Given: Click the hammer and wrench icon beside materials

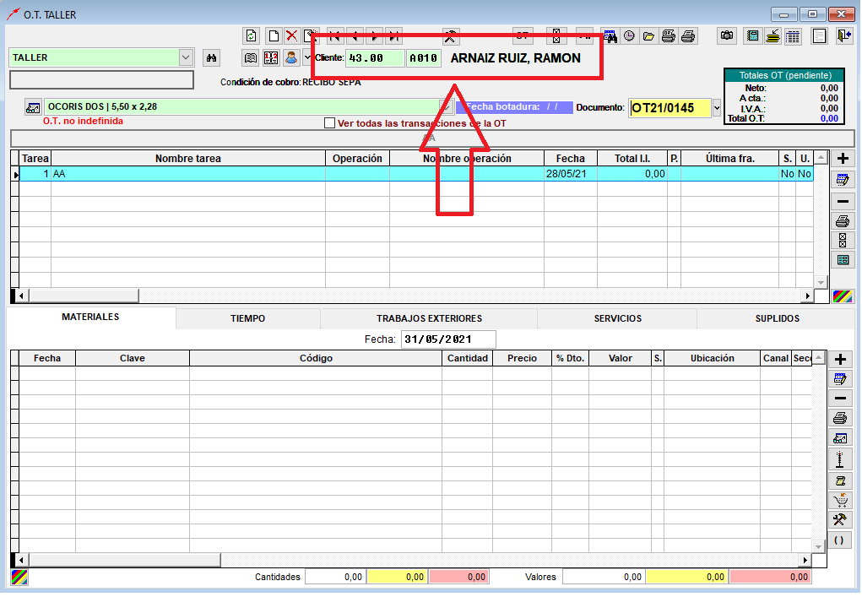Looking at the screenshot, I should (x=840, y=519).
